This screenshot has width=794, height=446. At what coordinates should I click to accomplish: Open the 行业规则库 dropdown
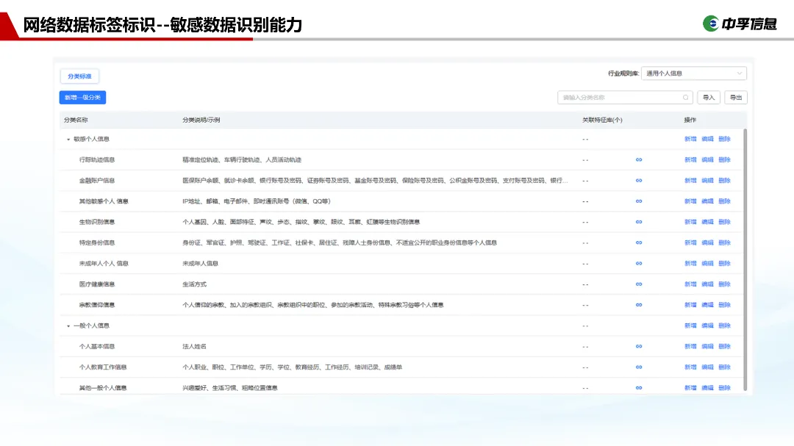[x=693, y=73]
